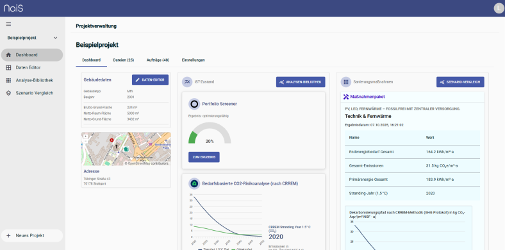Click the address line Tübinger Straße 43
The image size is (505, 250).
97,179
